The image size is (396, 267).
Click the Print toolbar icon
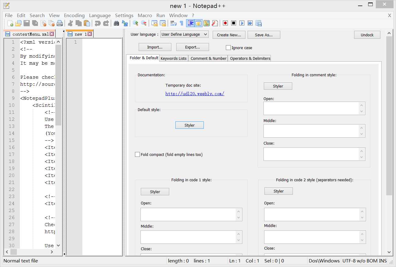pos(60,23)
